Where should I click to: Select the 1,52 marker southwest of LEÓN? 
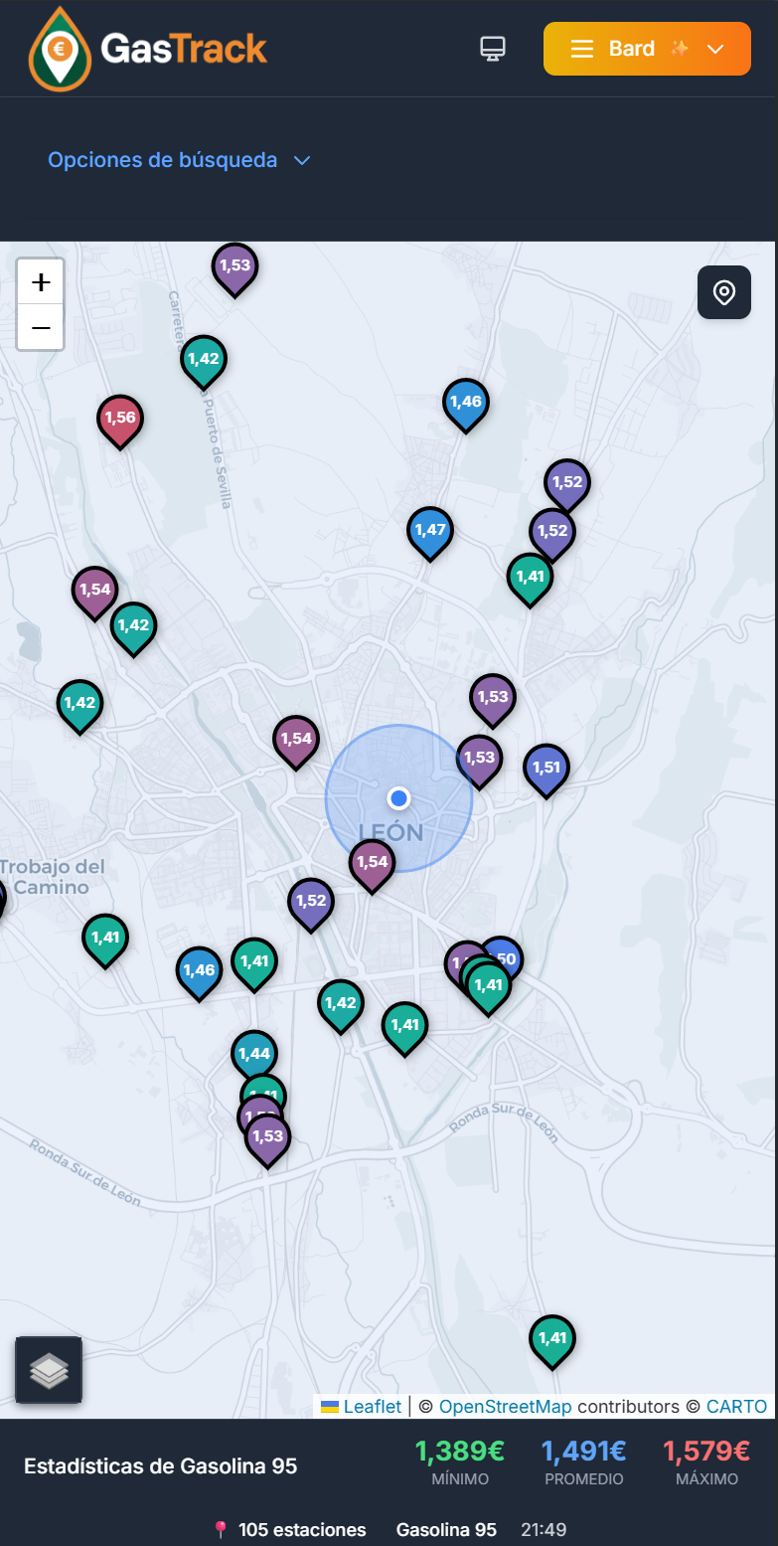(311, 903)
